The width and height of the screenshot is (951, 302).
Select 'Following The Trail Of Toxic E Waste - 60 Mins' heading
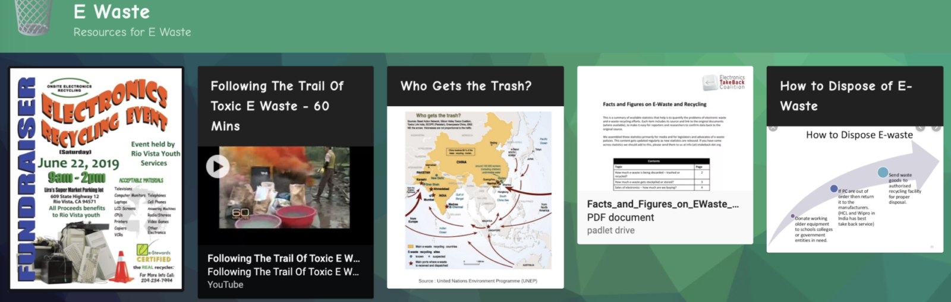(277, 106)
